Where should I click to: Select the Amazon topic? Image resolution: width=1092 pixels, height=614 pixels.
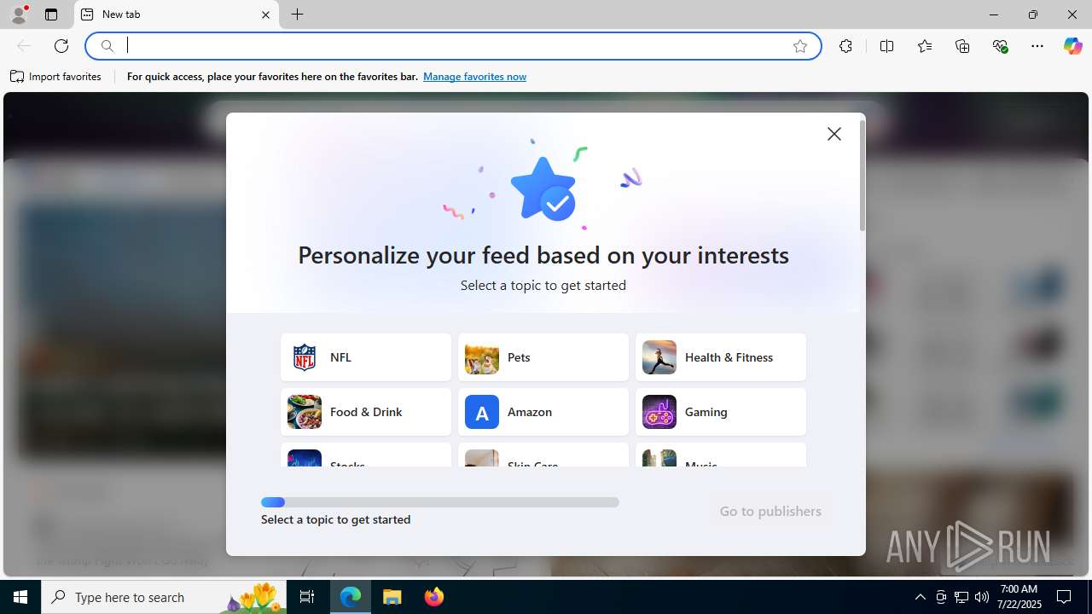pyautogui.click(x=543, y=412)
